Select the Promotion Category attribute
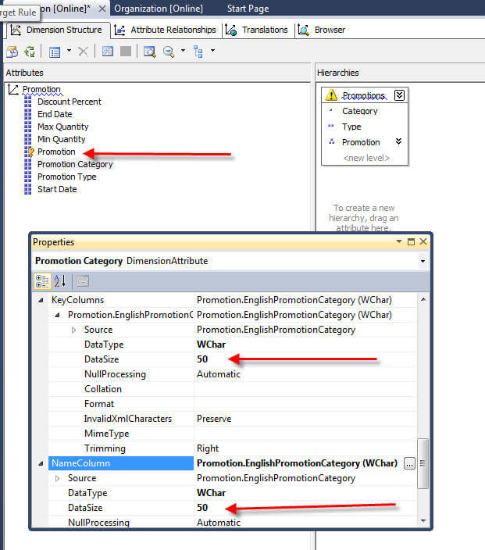This screenshot has height=550, width=485. [x=75, y=164]
